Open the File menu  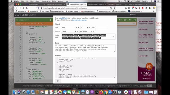click(x=22, y=1)
